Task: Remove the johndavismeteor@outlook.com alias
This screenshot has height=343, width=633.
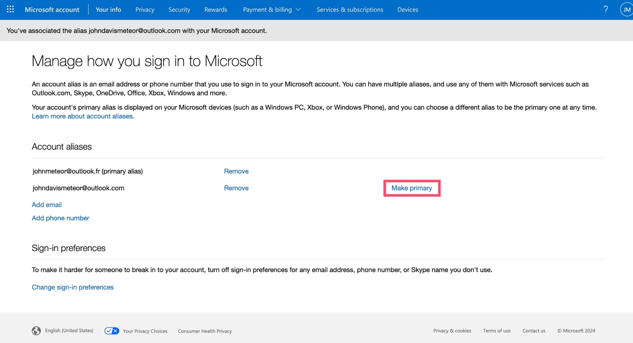Action: (x=236, y=188)
